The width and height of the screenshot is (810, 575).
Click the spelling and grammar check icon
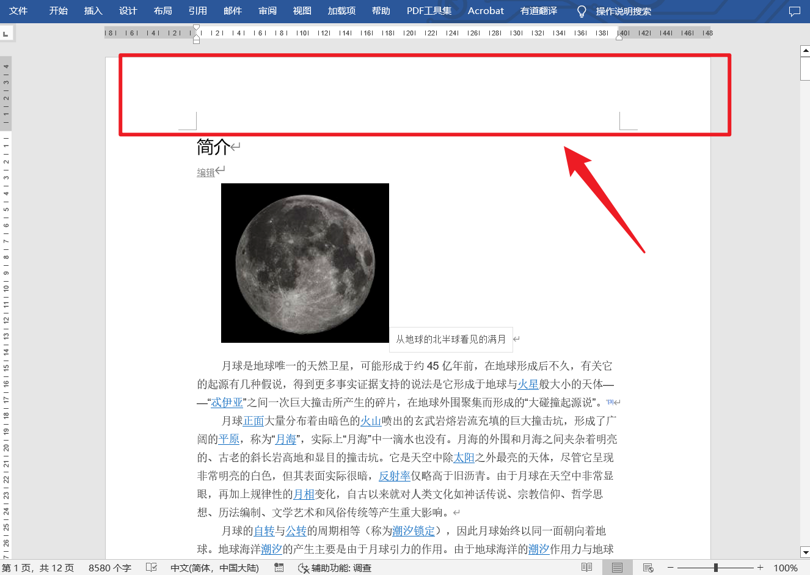151,568
